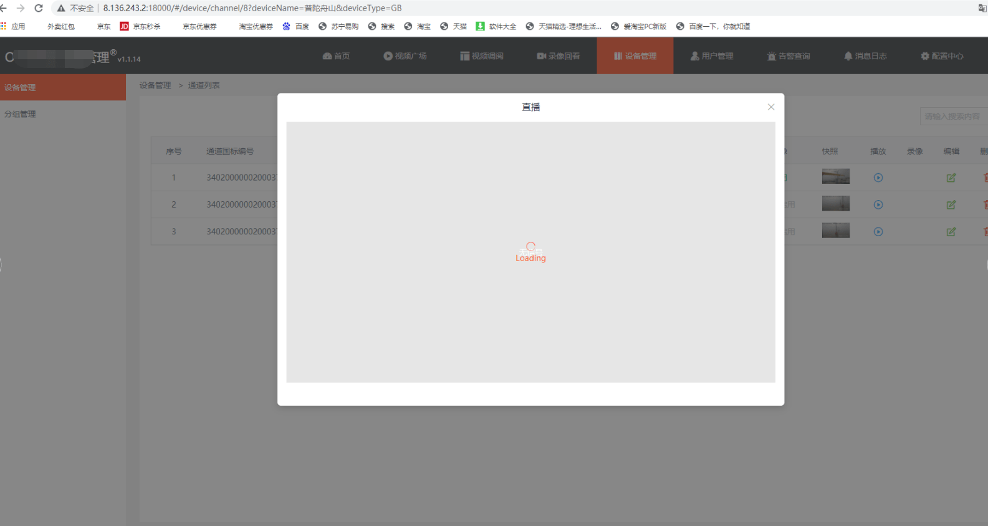Switch to 用户管理 user management
Screen dimensions: 988x526
(x=712, y=56)
